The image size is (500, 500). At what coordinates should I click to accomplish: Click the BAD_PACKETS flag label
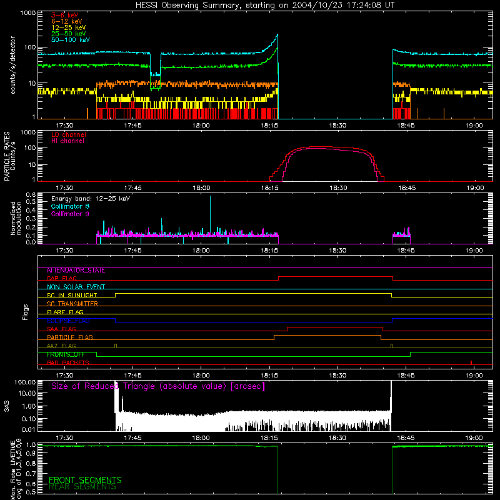pos(68,362)
